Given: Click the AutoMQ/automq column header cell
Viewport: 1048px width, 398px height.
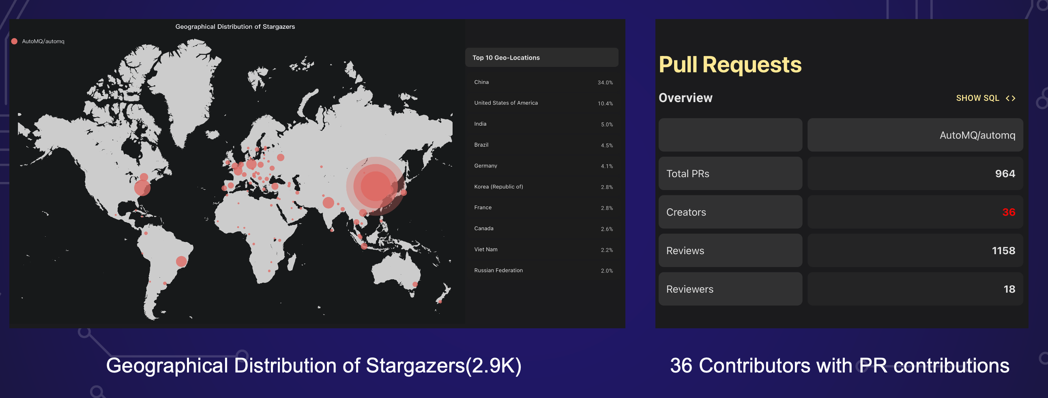Looking at the screenshot, I should click(x=915, y=135).
